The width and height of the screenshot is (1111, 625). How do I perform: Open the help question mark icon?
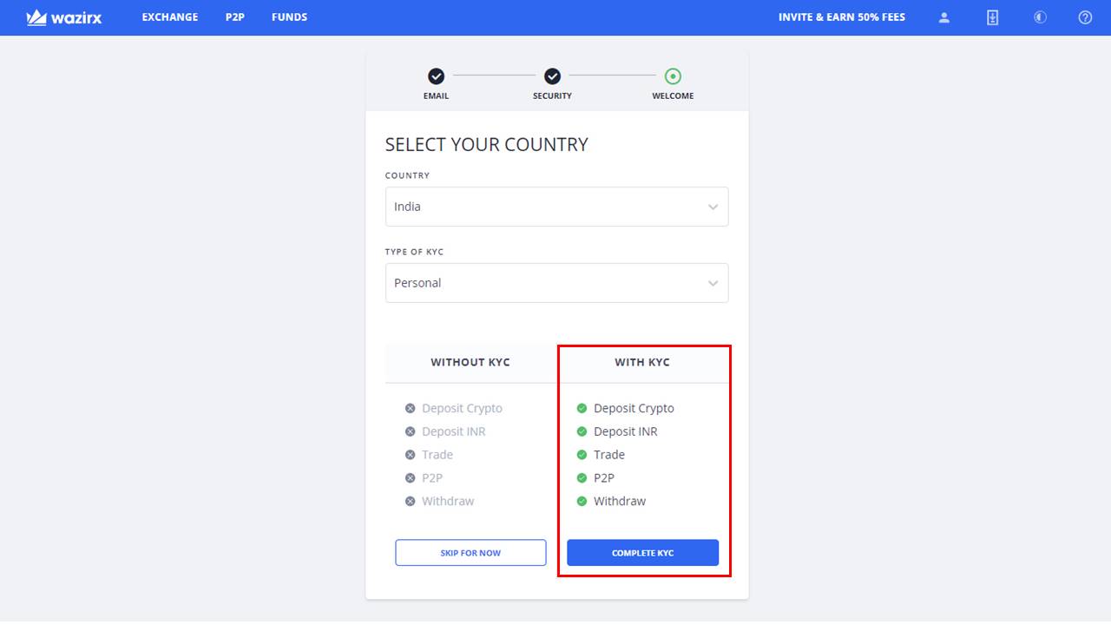coord(1085,17)
